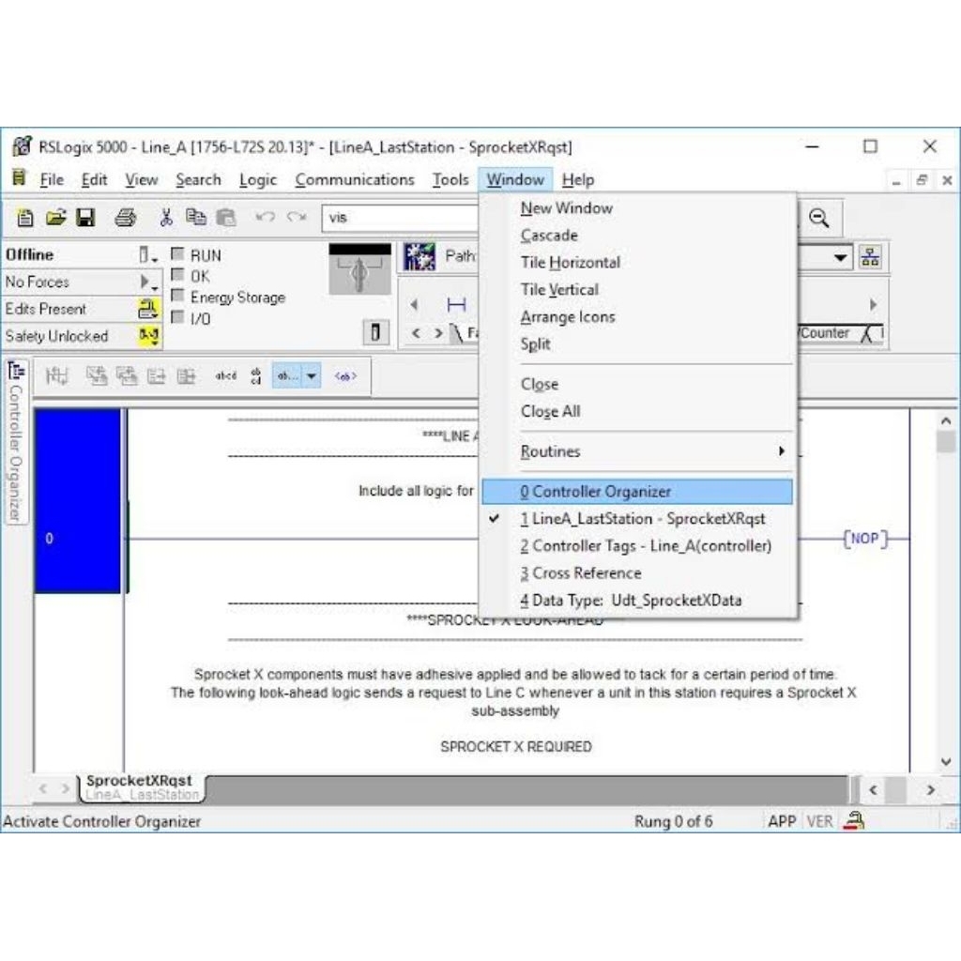The width and height of the screenshot is (961, 961).
Task: Click the Controller Organizer tree icon
Action: pos(15,371)
